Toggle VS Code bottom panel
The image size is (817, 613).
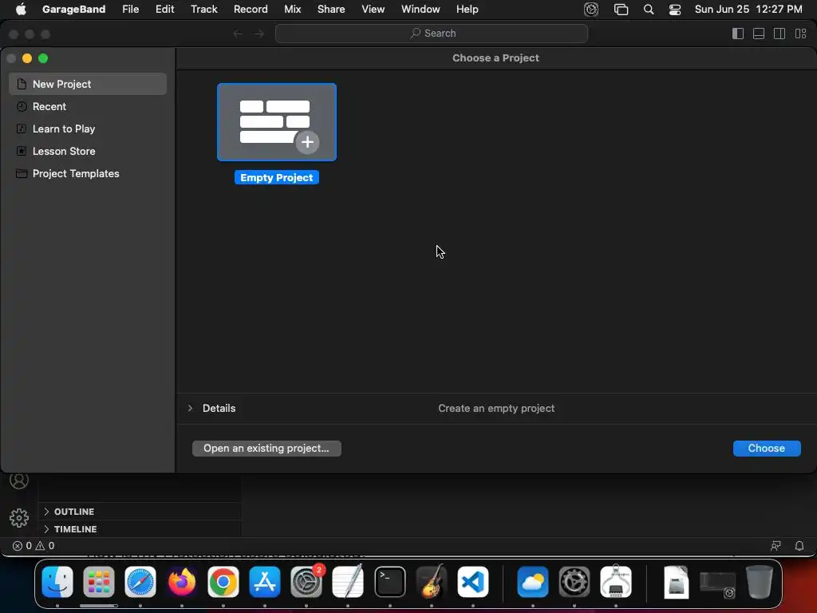pos(759,34)
